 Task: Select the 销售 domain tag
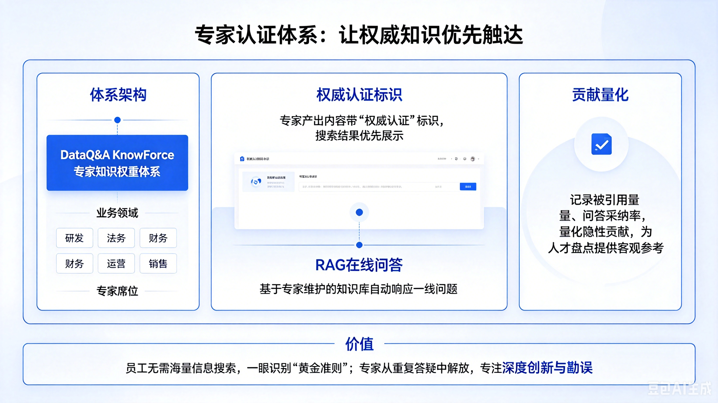pyautogui.click(x=158, y=263)
